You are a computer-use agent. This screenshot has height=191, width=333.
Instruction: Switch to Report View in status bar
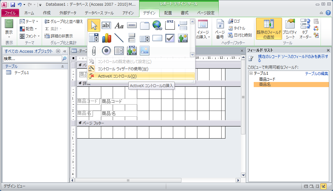[x=306, y=186]
